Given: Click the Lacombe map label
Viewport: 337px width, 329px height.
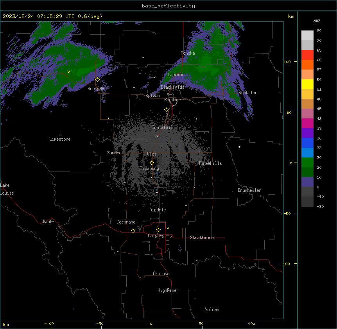Looking at the screenshot, I should 176,75.
